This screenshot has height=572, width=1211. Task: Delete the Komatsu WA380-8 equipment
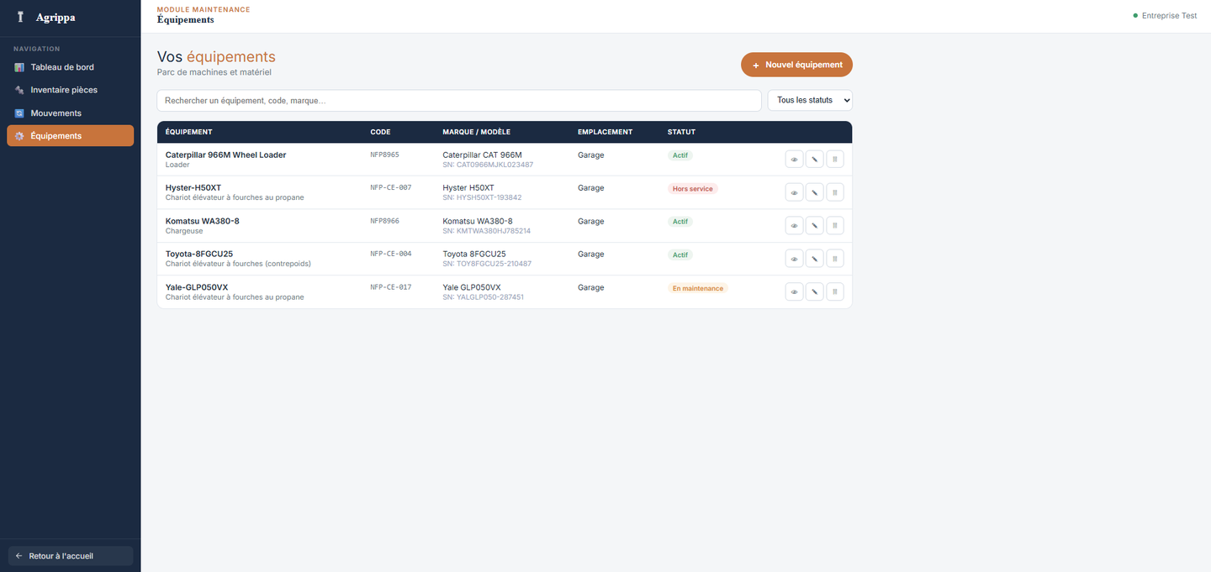coord(835,226)
